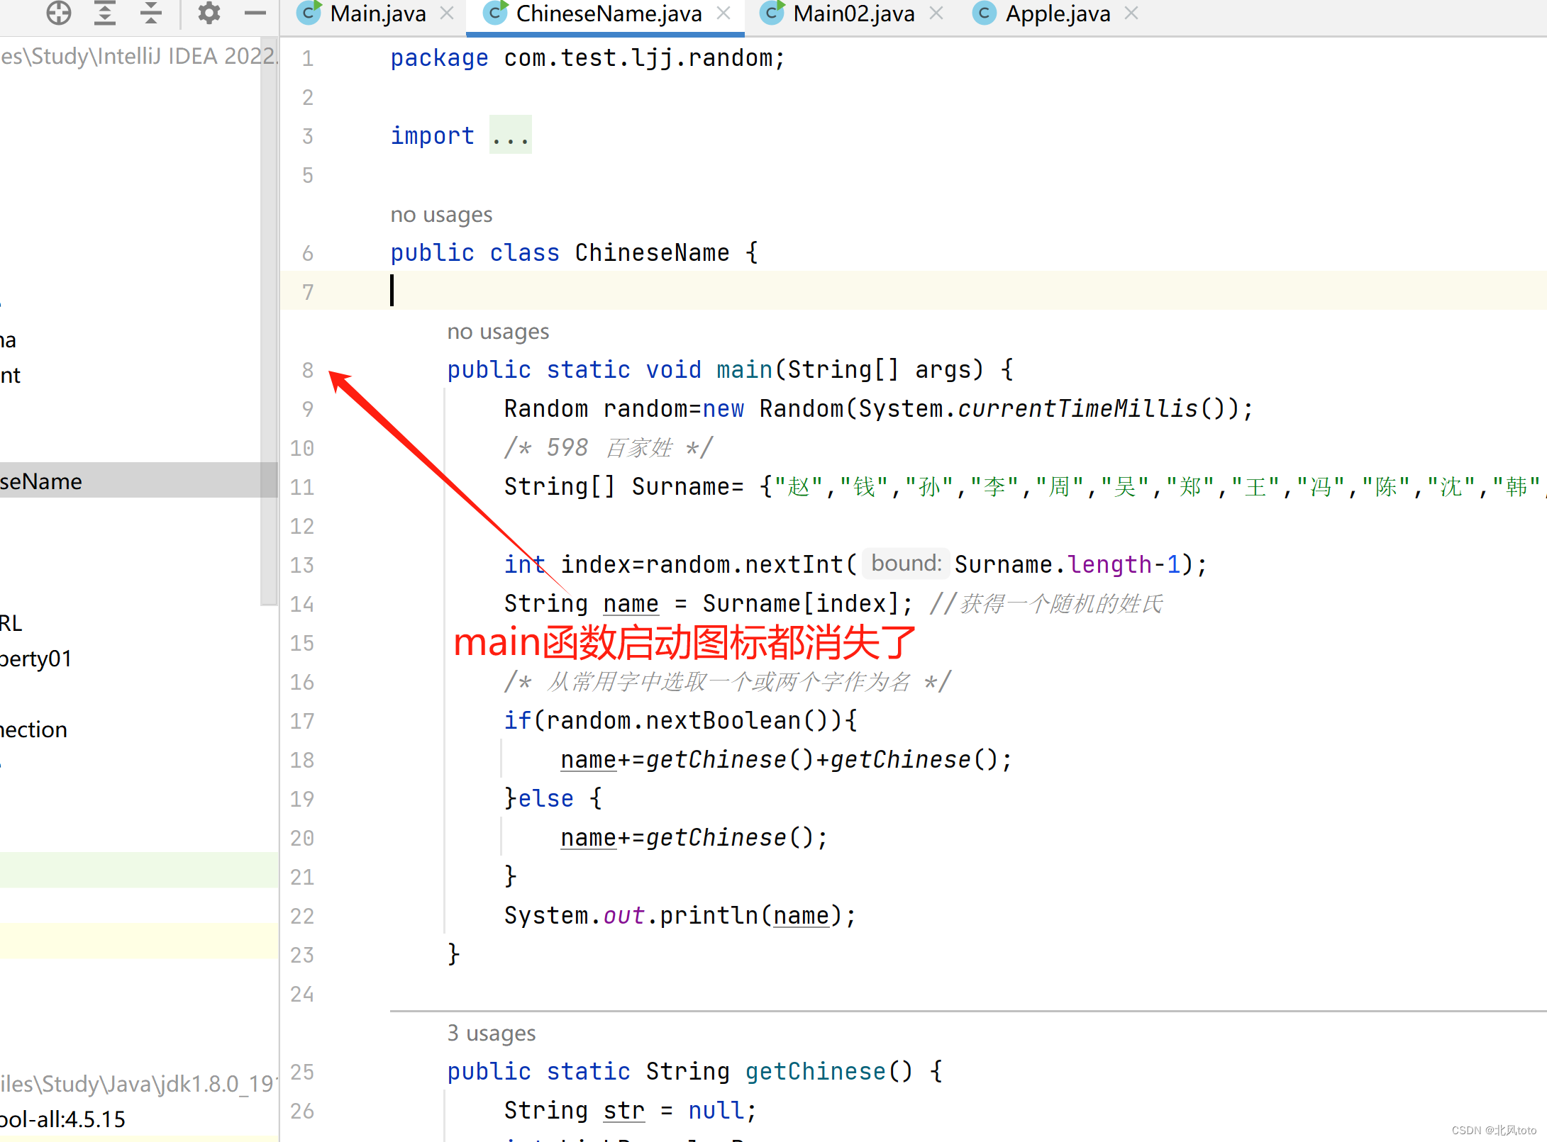Click the Collapse All icon in project toolbar

tap(151, 13)
